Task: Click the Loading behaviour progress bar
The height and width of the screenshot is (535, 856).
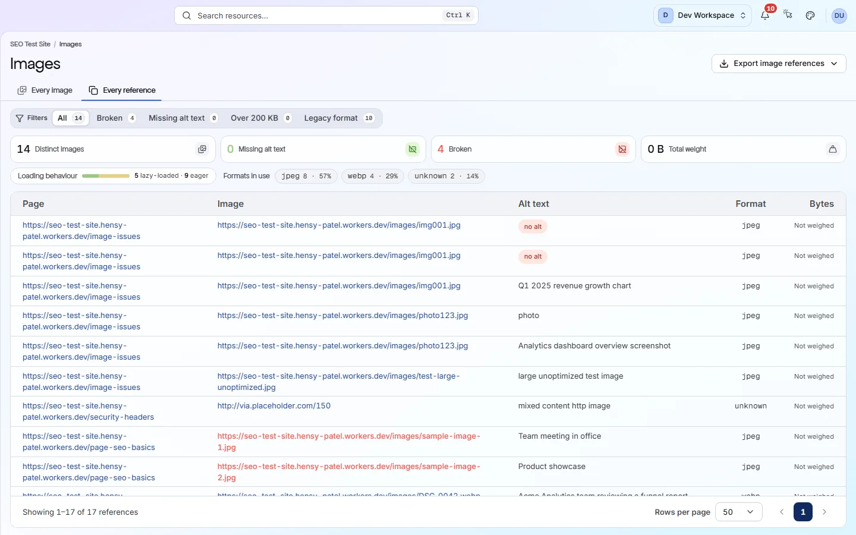Action: click(x=106, y=176)
